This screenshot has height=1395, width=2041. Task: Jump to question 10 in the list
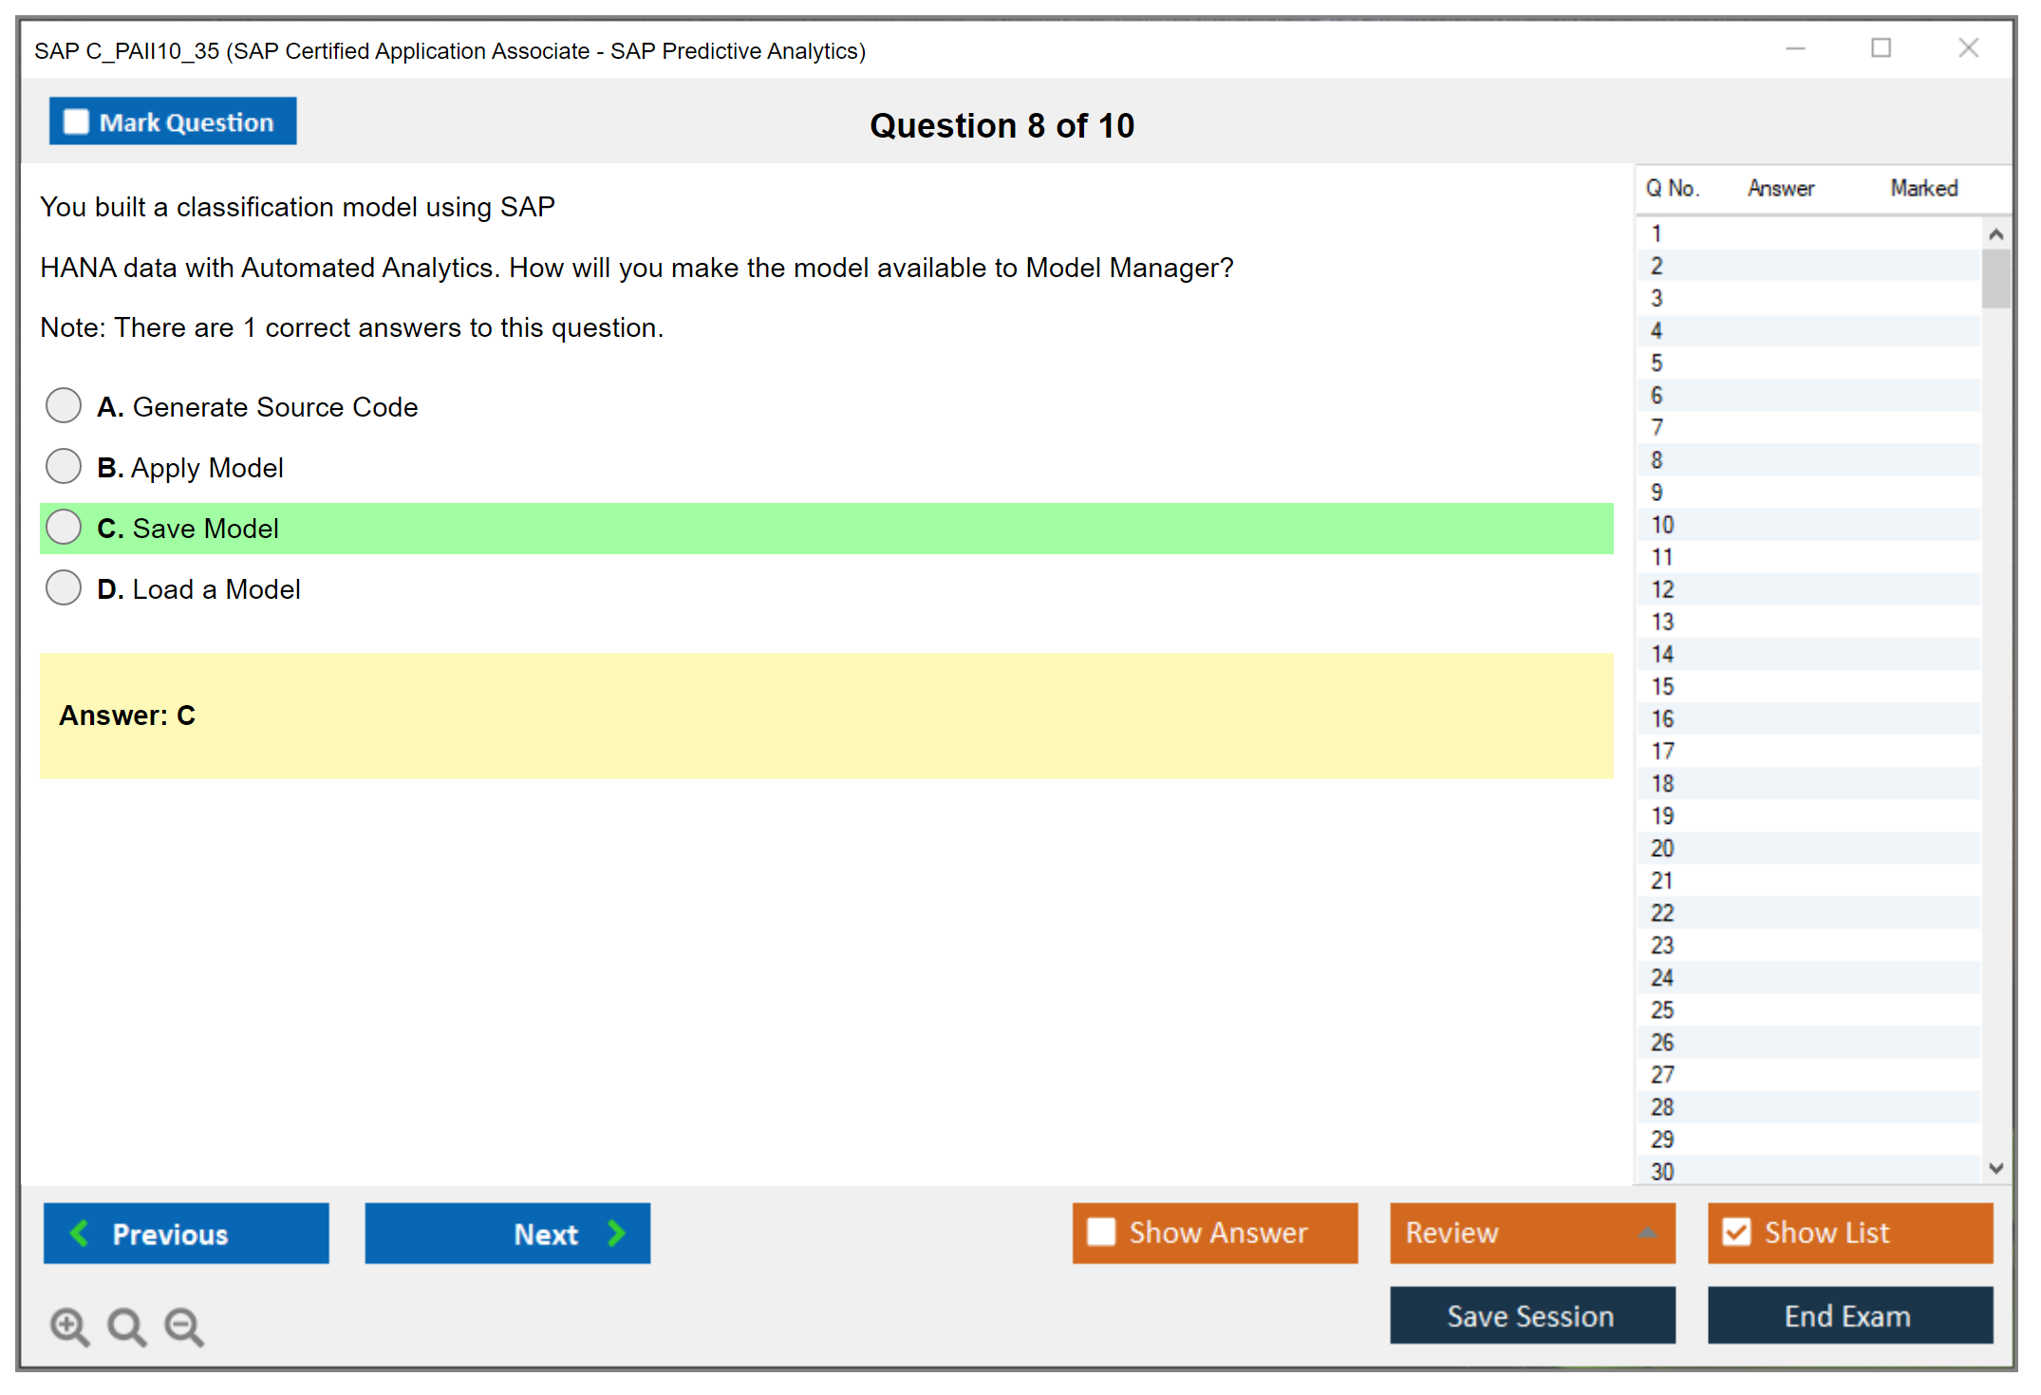[1662, 525]
